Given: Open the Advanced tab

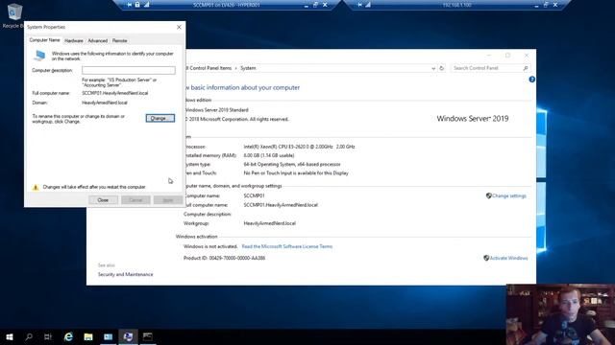Looking at the screenshot, I should pyautogui.click(x=98, y=40).
